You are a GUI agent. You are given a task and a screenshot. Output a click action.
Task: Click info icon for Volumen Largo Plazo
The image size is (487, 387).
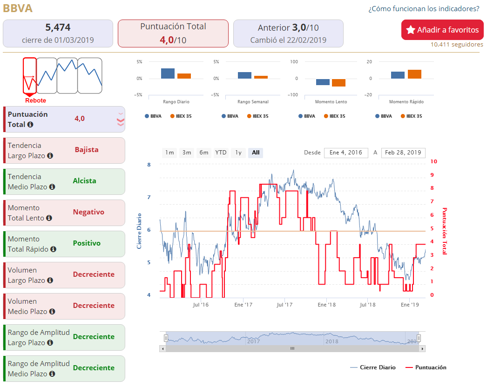pos(50,280)
